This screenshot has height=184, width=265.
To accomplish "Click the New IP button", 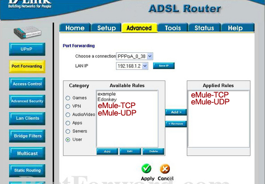I will [x=164, y=66].
